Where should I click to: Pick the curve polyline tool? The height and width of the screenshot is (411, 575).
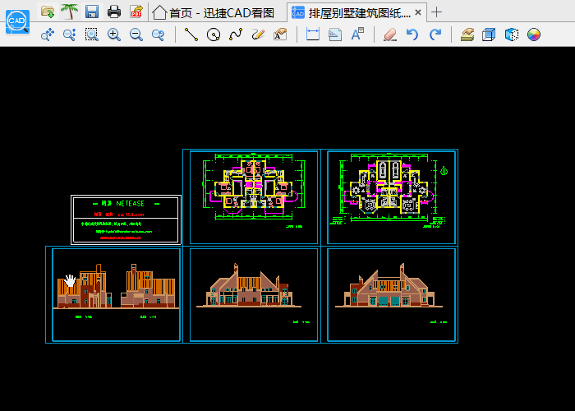(236, 35)
